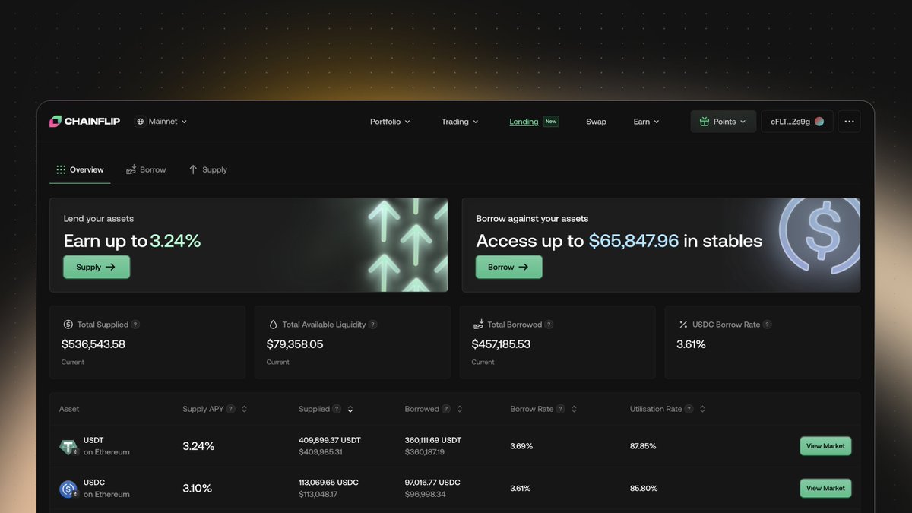Image resolution: width=912 pixels, height=513 pixels.
Task: Sort table by Supply APY
Action: [244, 409]
